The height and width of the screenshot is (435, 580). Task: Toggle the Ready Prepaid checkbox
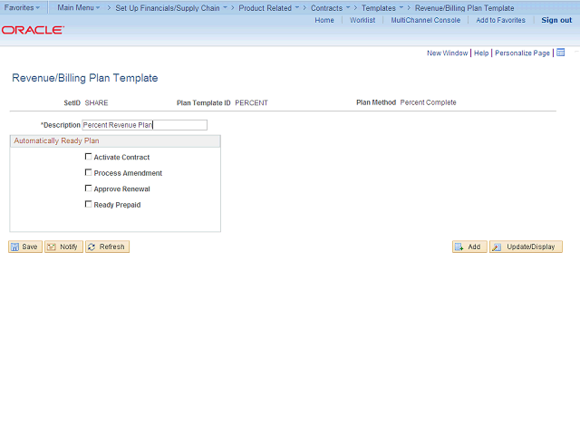coord(89,204)
